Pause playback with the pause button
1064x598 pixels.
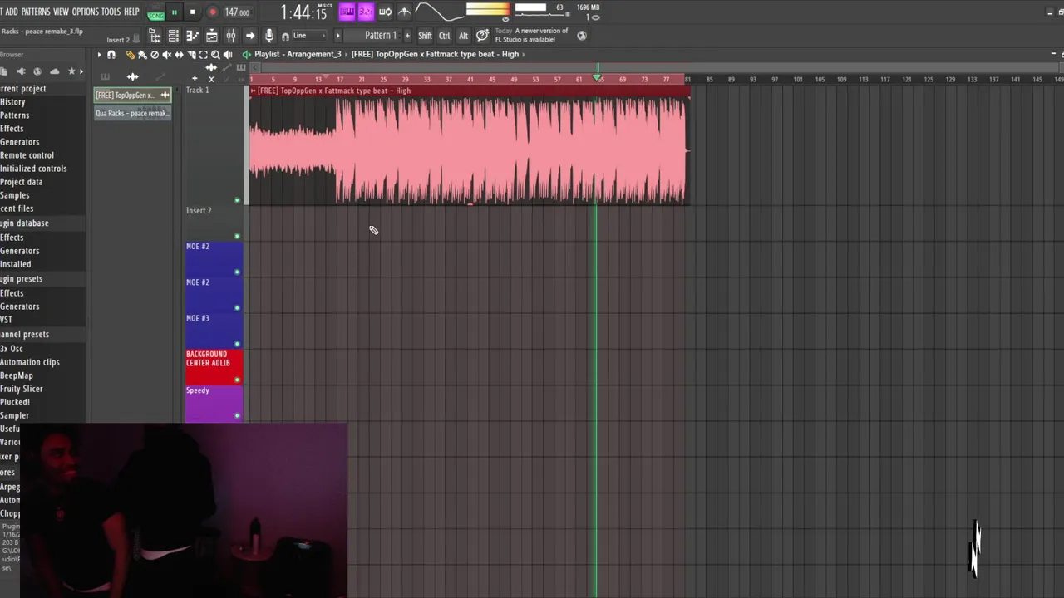click(175, 12)
